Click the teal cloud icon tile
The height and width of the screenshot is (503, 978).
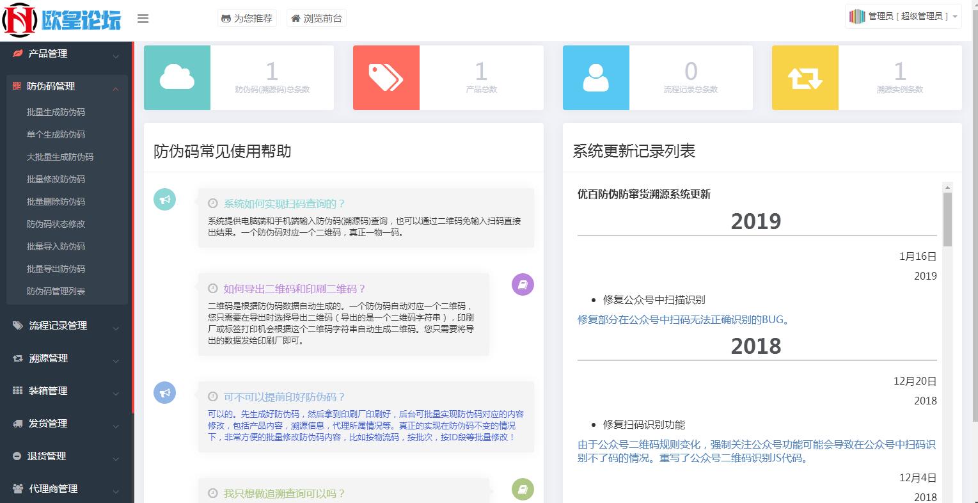tap(177, 77)
